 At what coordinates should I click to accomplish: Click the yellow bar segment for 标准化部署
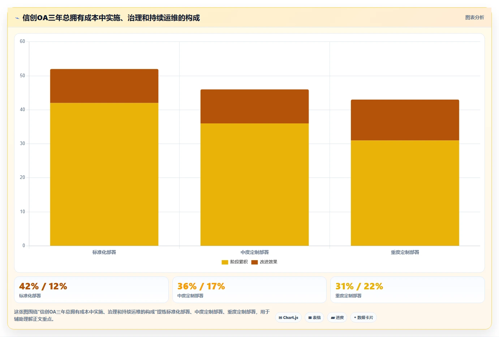tap(104, 174)
